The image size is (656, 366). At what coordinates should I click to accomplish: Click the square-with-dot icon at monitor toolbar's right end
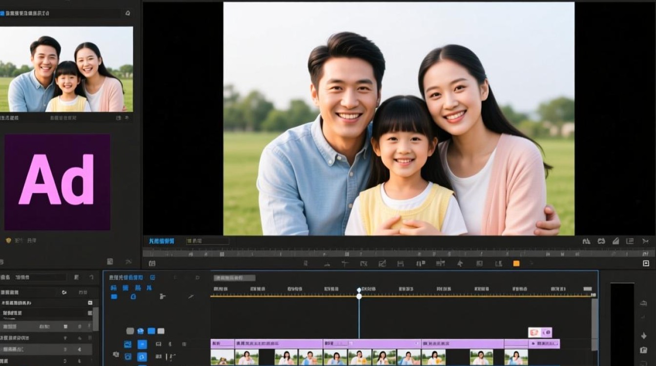point(646,264)
